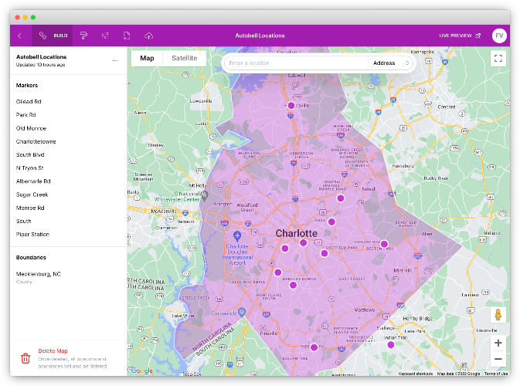
Task: Open the paint roller style tab
Action: pyautogui.click(x=84, y=36)
